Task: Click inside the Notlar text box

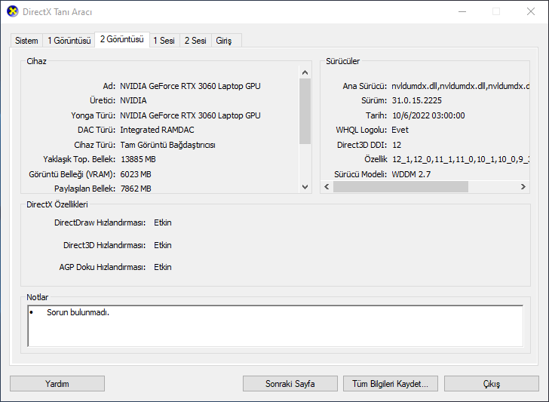Action: point(275,326)
